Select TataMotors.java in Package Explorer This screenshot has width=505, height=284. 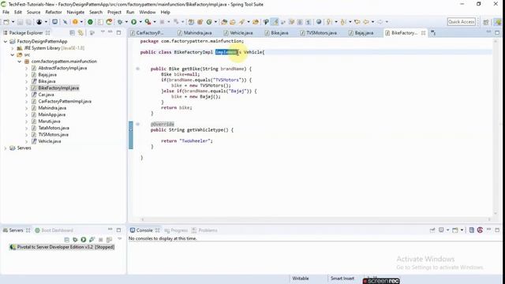(54, 128)
